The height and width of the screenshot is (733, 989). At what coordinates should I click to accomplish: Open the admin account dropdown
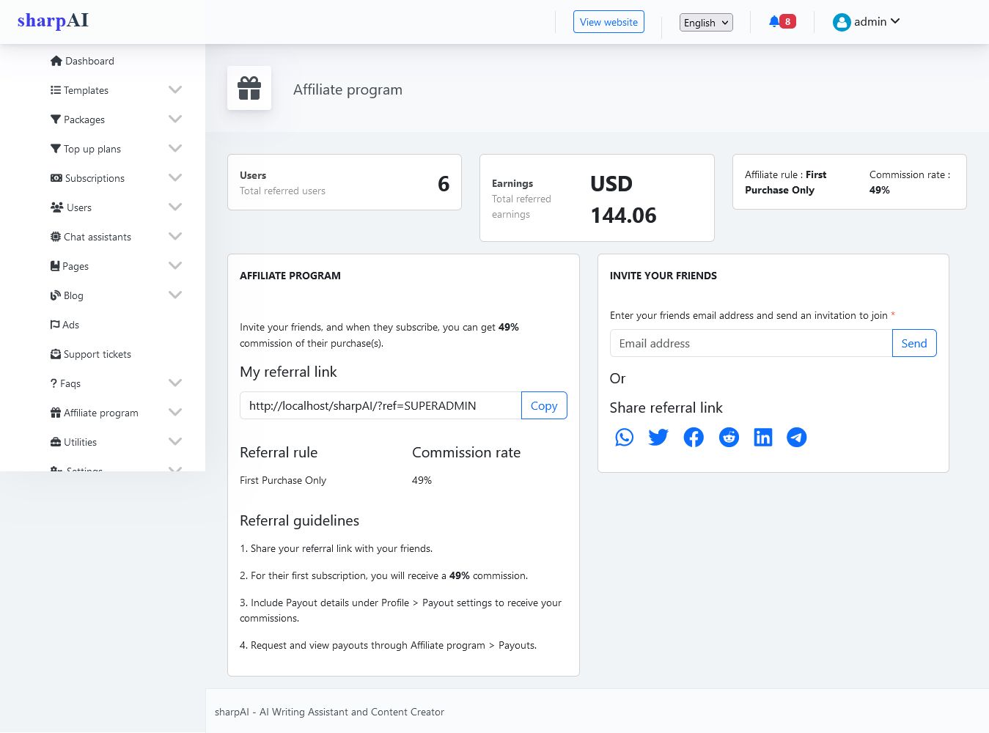pyautogui.click(x=866, y=22)
